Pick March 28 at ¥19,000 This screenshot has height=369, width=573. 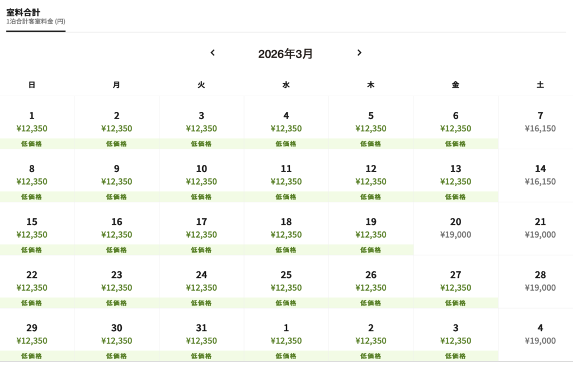[x=540, y=282]
